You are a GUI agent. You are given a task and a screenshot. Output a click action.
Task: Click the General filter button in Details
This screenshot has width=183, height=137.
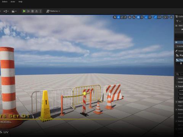tap(180, 79)
